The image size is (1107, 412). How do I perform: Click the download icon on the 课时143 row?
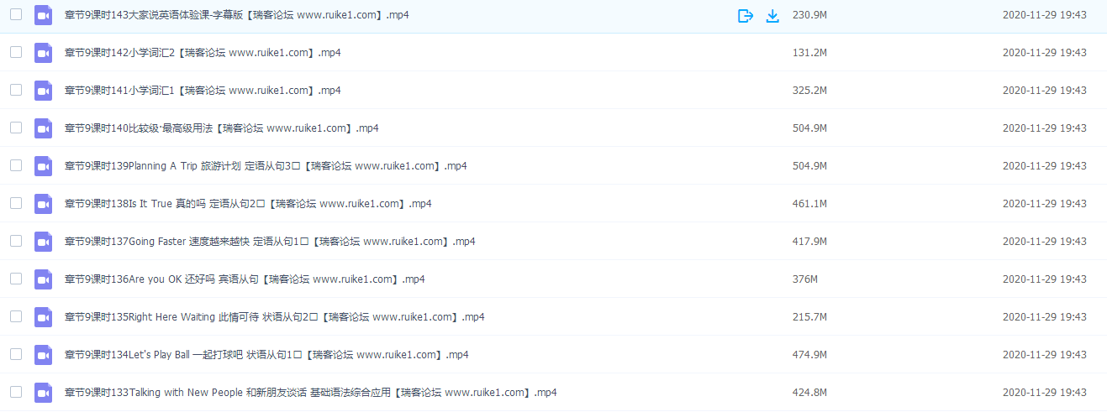tap(772, 15)
